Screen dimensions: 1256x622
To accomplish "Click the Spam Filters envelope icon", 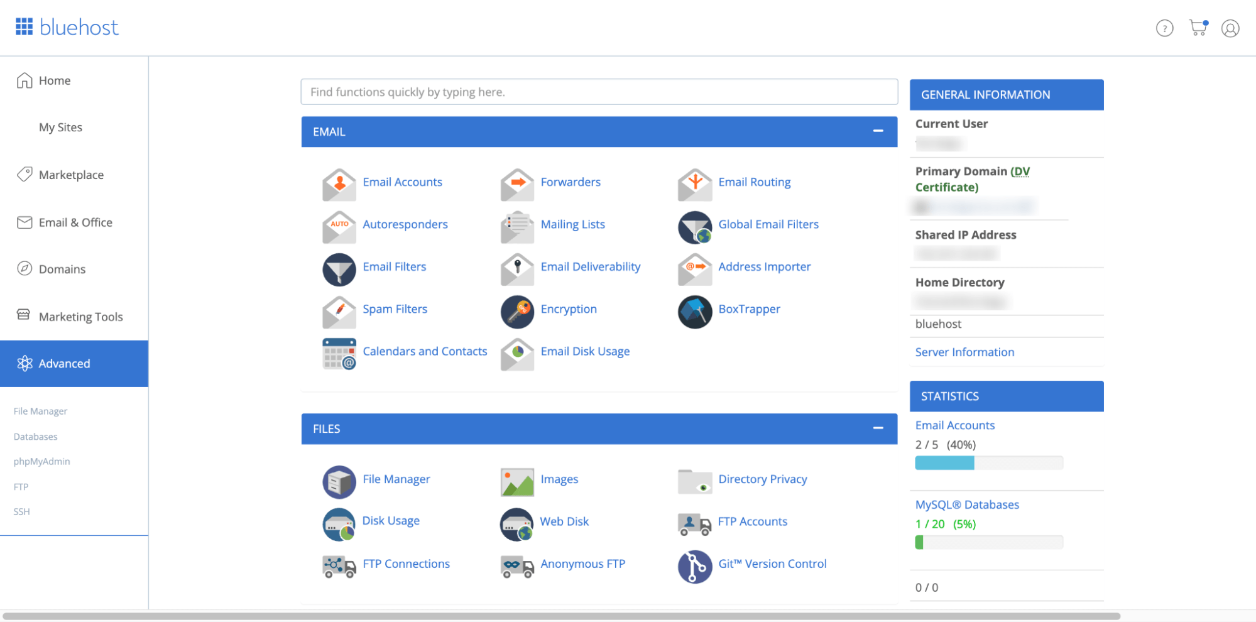I will [339, 312].
